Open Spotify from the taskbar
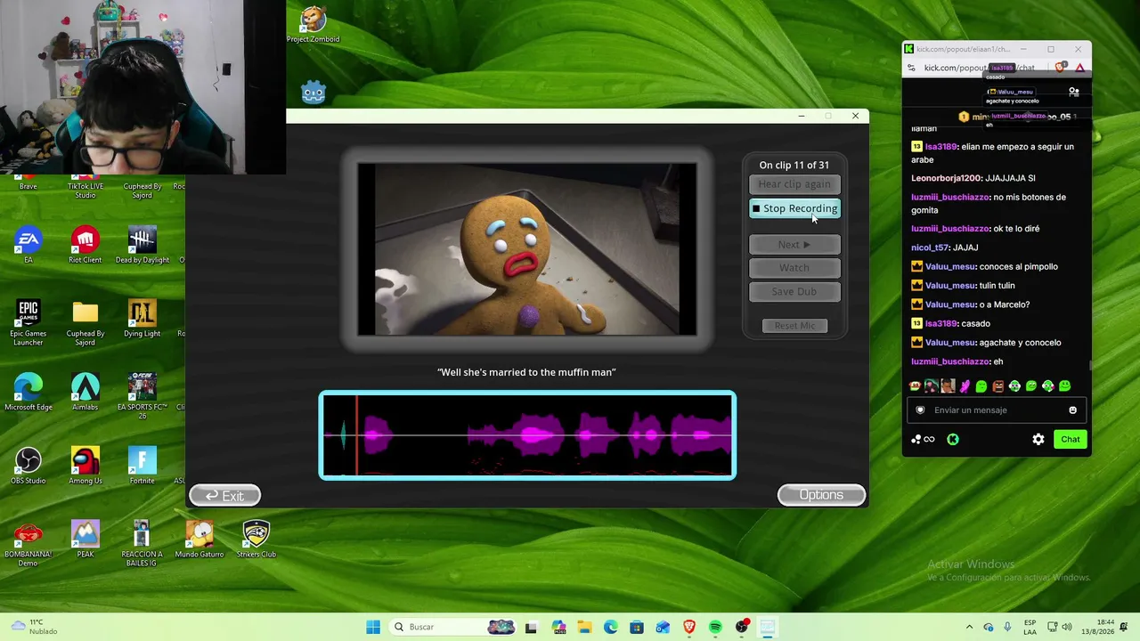Image resolution: width=1140 pixels, height=641 pixels. pyautogui.click(x=715, y=627)
